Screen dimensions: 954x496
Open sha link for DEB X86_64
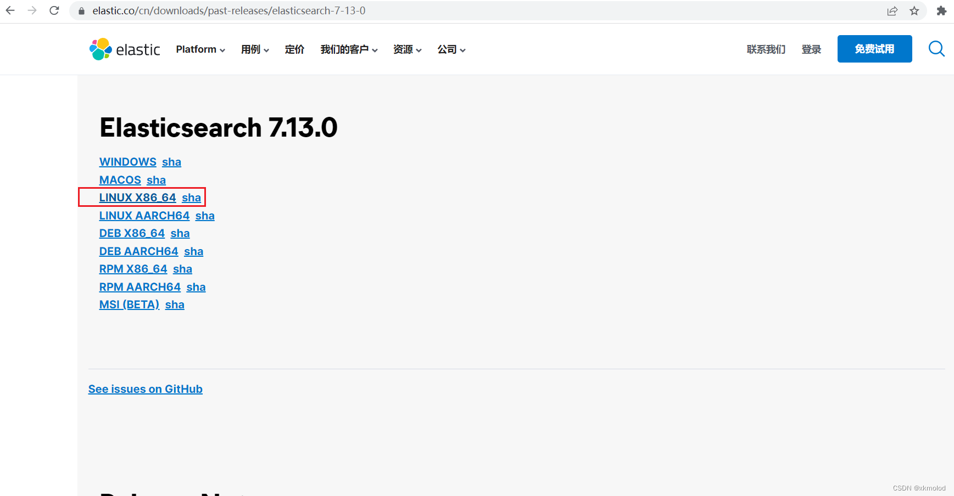[180, 233]
